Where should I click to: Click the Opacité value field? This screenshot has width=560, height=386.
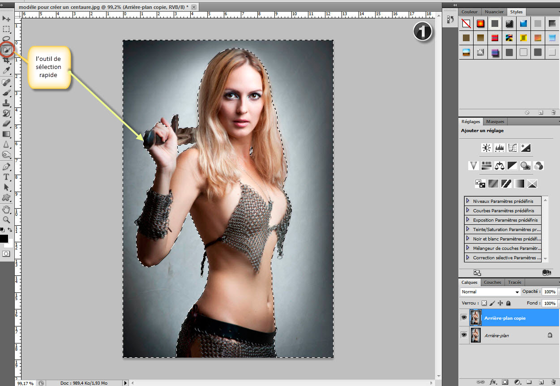(549, 292)
